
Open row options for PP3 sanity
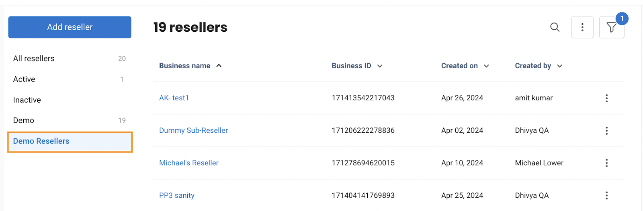[606, 195]
